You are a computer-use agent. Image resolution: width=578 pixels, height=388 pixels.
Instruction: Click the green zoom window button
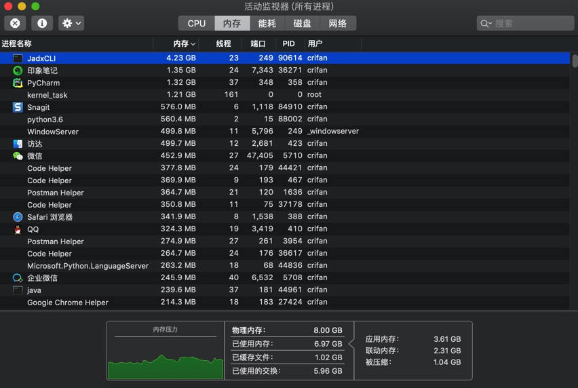(35, 6)
